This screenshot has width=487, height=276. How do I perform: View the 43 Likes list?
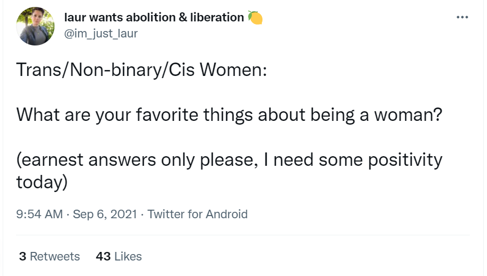[119, 257]
